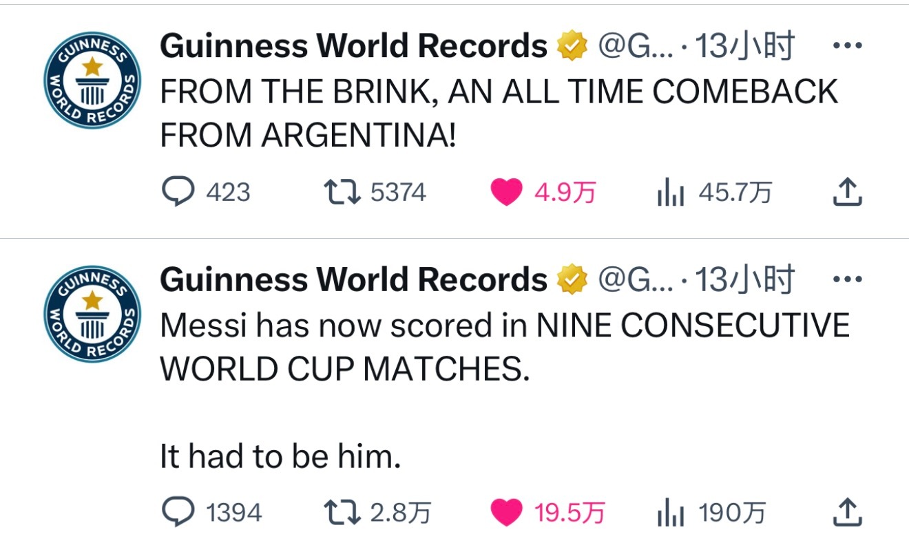Screen dimensions: 909x554
Task: Open the second tweet's 13小时 timestamp
Action: (x=744, y=279)
